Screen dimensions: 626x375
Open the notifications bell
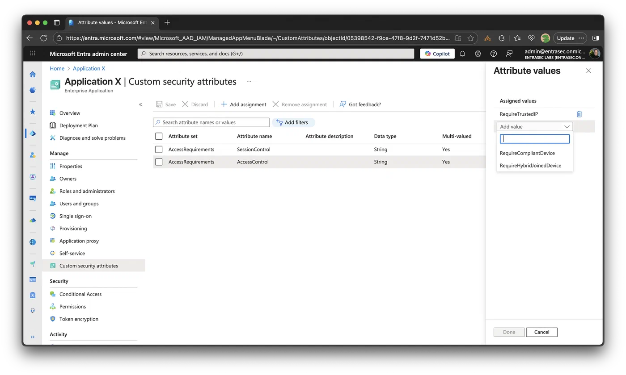click(x=463, y=54)
